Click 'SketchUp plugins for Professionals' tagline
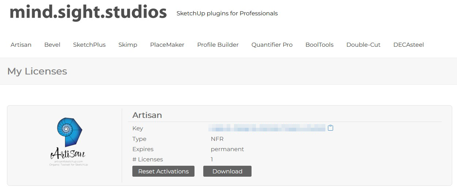The image size is (457, 188). point(227,14)
